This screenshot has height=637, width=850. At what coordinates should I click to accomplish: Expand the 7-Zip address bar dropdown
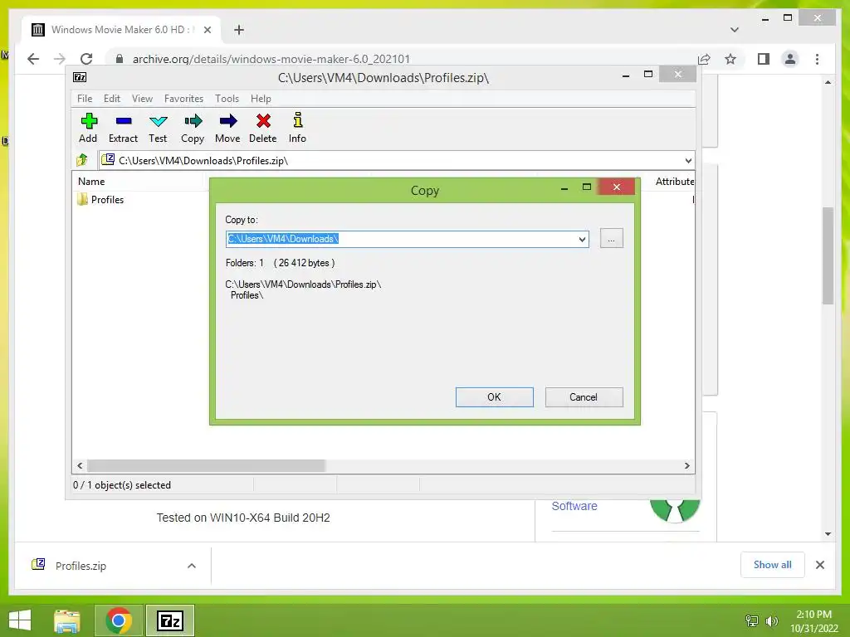(x=688, y=160)
